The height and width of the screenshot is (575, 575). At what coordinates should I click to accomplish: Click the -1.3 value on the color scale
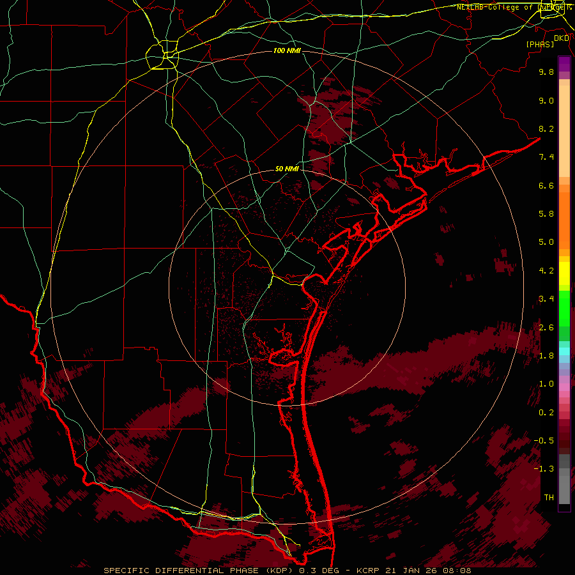click(x=544, y=469)
